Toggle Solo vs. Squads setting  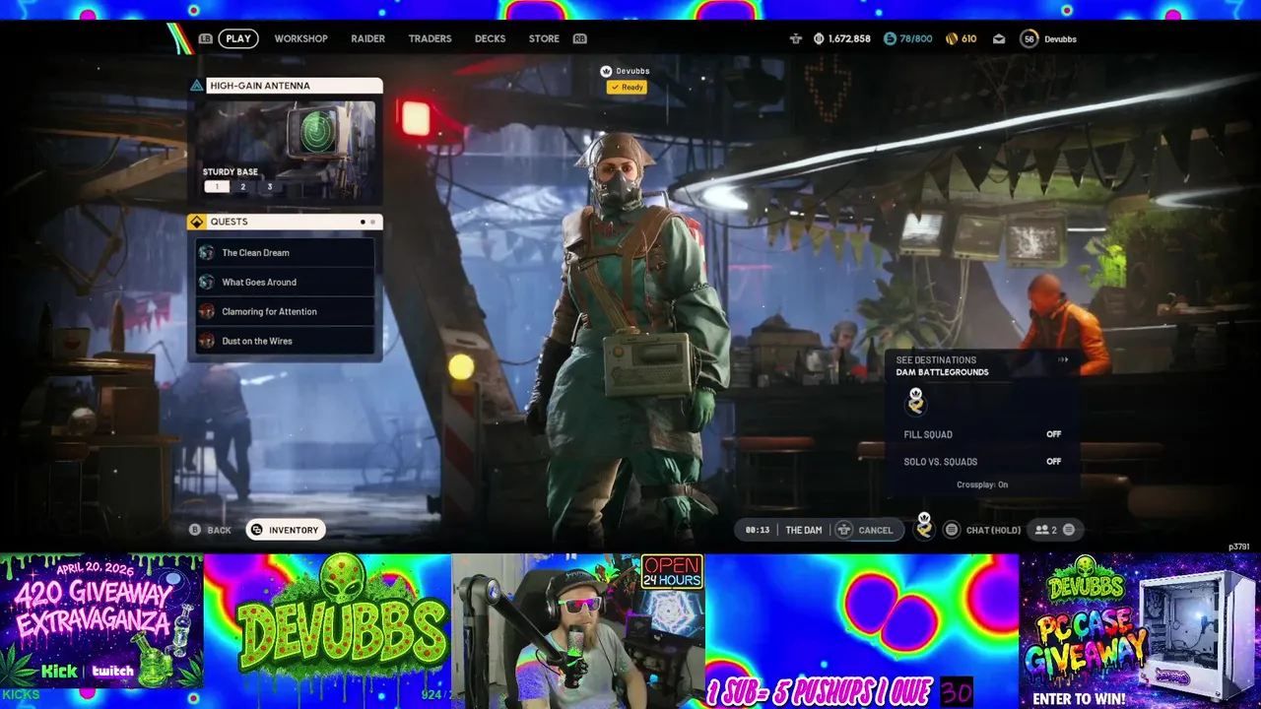tap(982, 462)
